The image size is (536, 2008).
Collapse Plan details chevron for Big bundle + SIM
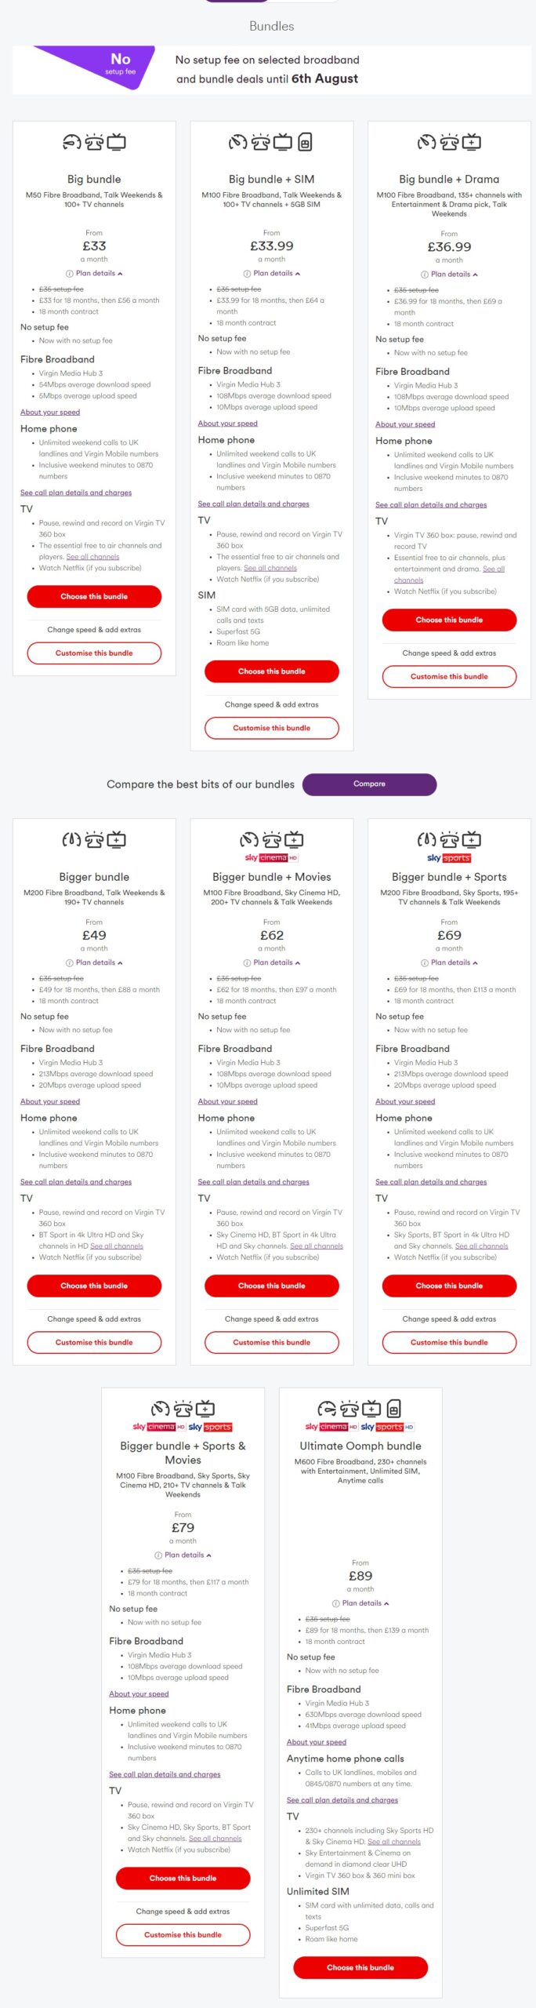[x=298, y=274]
